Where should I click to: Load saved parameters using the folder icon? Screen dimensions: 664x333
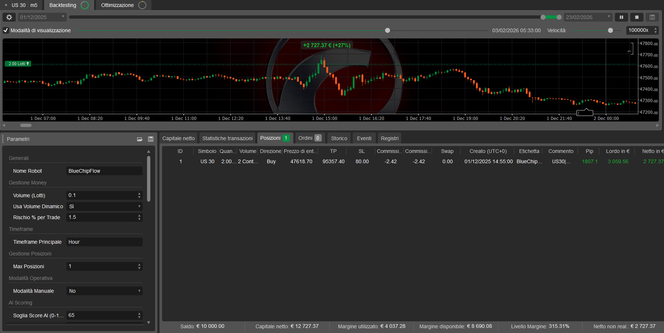coord(140,139)
